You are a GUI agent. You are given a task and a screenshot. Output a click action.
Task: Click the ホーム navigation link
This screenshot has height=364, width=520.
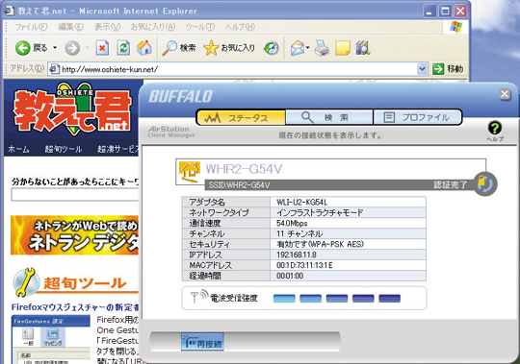click(x=18, y=149)
